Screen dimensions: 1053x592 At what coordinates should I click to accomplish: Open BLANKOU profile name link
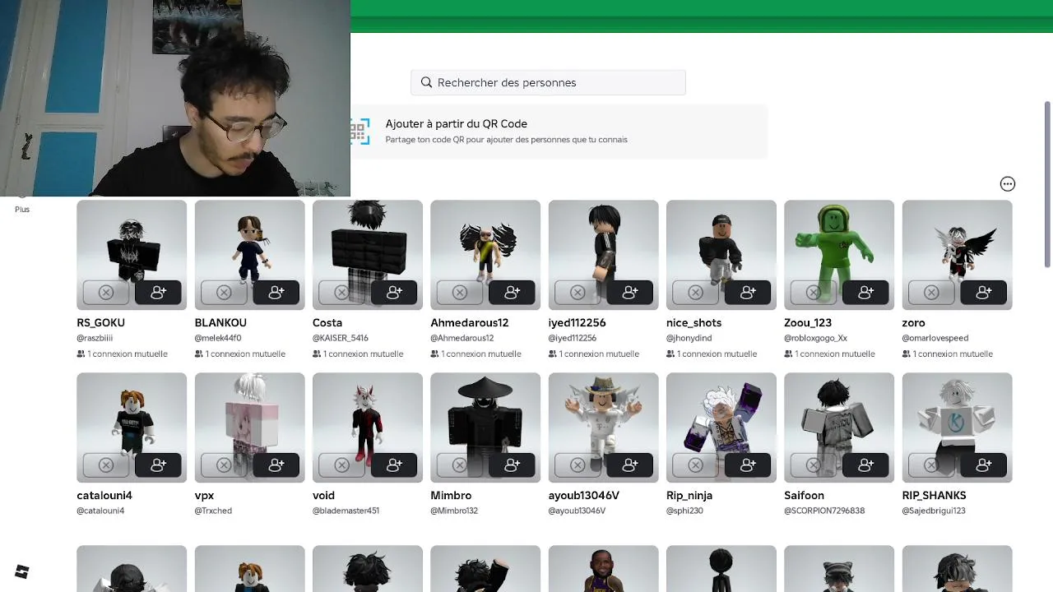(x=220, y=323)
